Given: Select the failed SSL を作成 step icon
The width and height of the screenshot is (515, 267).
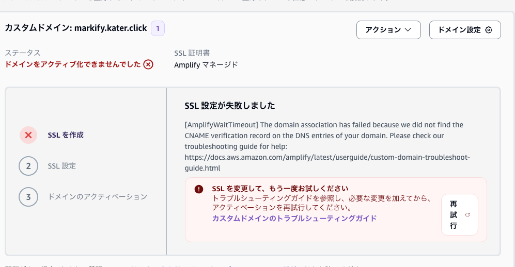Looking at the screenshot, I should [x=28, y=135].
